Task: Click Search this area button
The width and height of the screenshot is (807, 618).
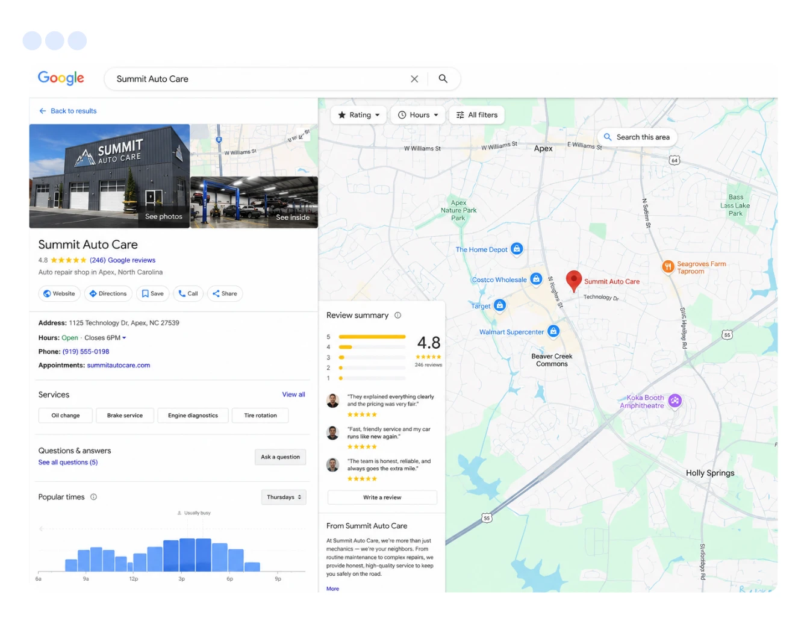Action: [637, 137]
